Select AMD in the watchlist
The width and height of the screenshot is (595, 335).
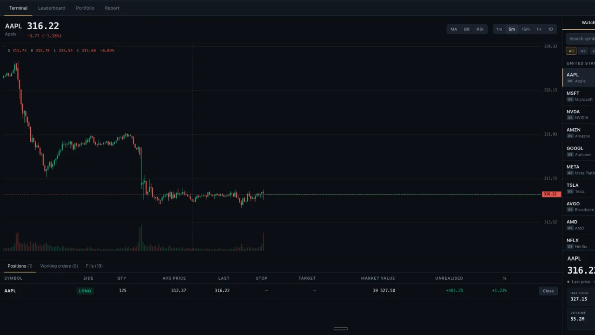[x=579, y=225]
